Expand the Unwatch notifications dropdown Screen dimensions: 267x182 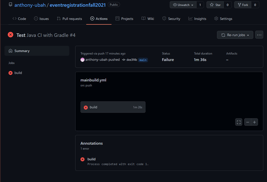(183, 5)
